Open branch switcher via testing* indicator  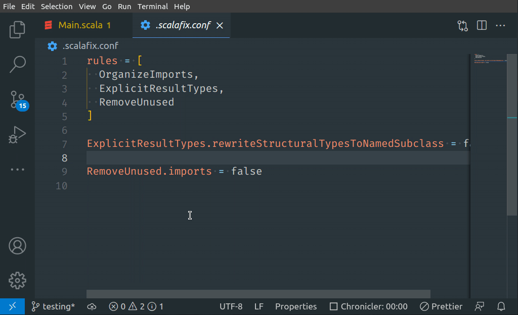pos(53,306)
